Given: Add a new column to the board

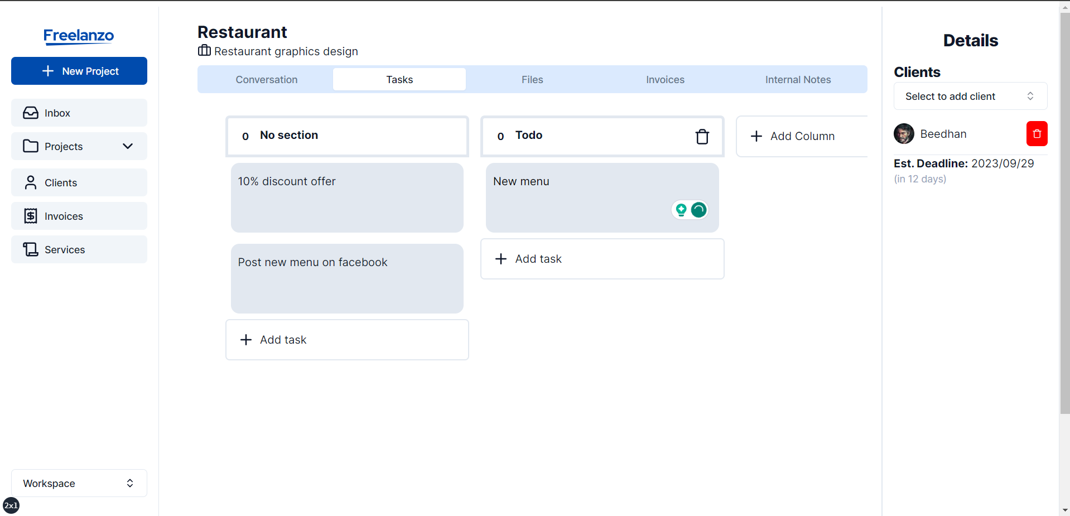Looking at the screenshot, I should click(801, 136).
